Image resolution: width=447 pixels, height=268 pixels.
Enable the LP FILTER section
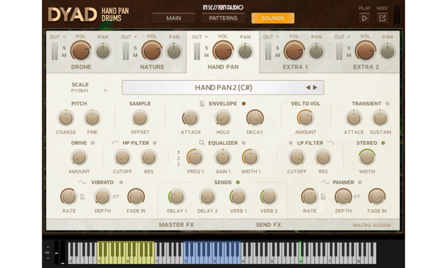pos(291,143)
